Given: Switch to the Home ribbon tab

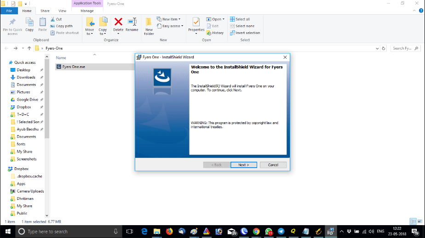Looking at the screenshot, I should tap(27, 11).
